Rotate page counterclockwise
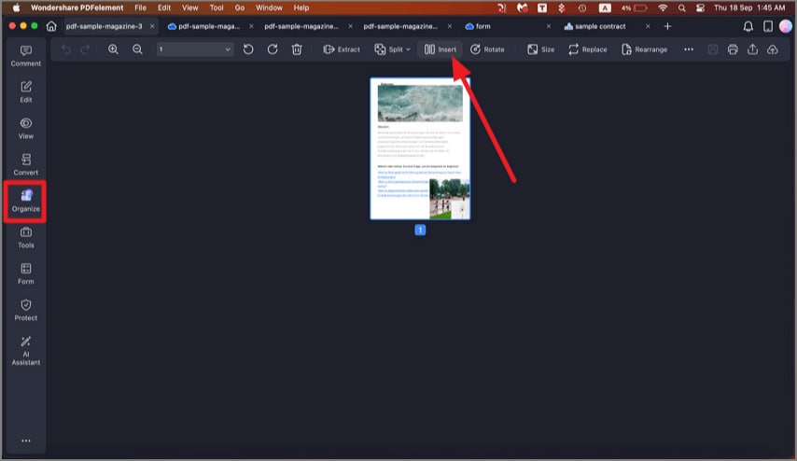Screen dimensions: 797x461 pos(248,49)
